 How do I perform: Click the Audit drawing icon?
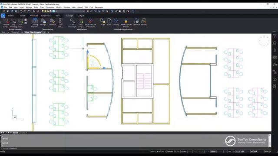click(x=109, y=21)
